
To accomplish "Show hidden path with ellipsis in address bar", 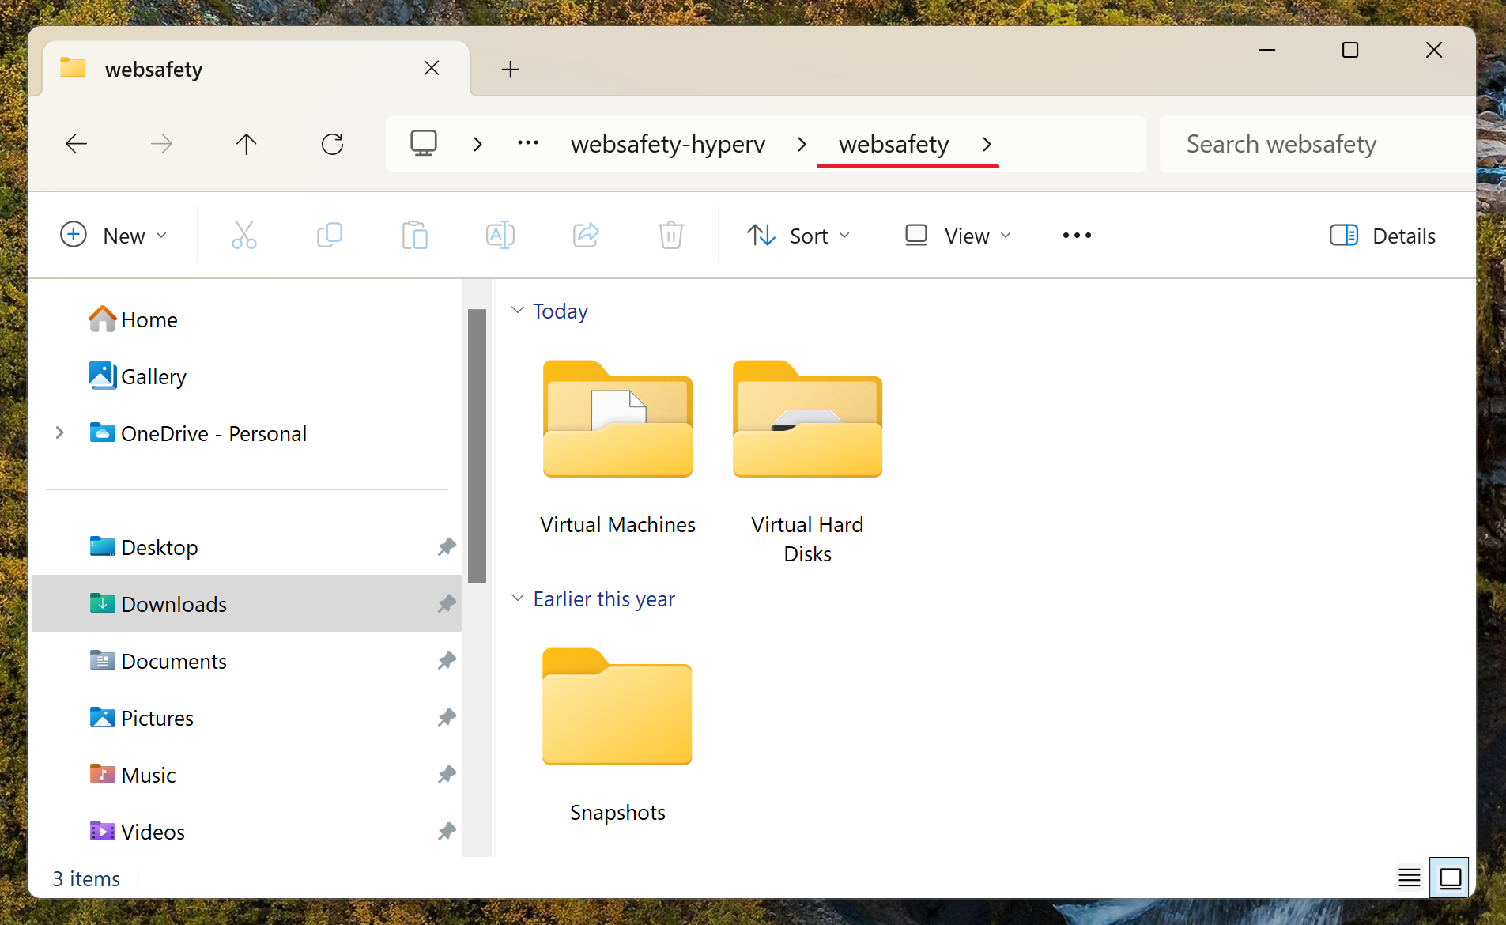I will pyautogui.click(x=527, y=143).
